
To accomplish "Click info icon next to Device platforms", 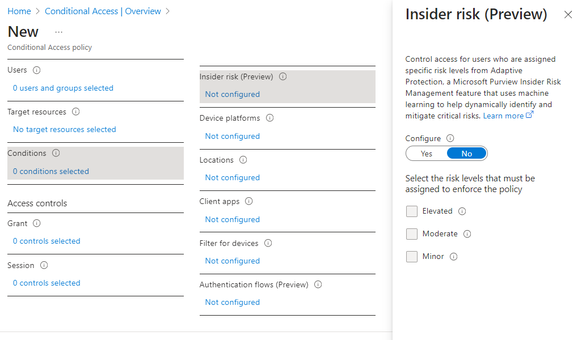I will (270, 118).
